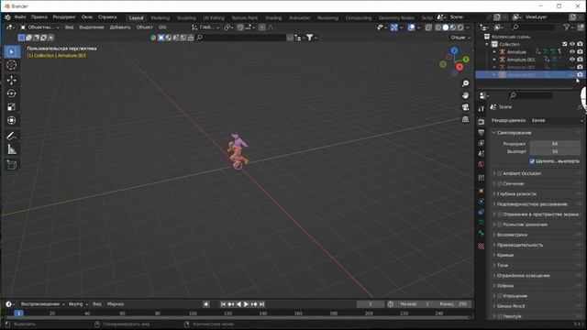The width and height of the screenshot is (587, 330).
Task: Open the Render menu
Action: [64, 17]
